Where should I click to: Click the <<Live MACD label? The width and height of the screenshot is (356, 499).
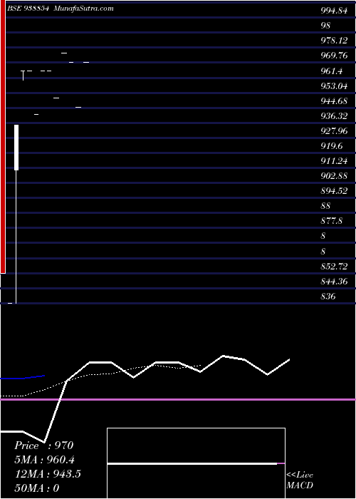pyautogui.click(x=300, y=480)
